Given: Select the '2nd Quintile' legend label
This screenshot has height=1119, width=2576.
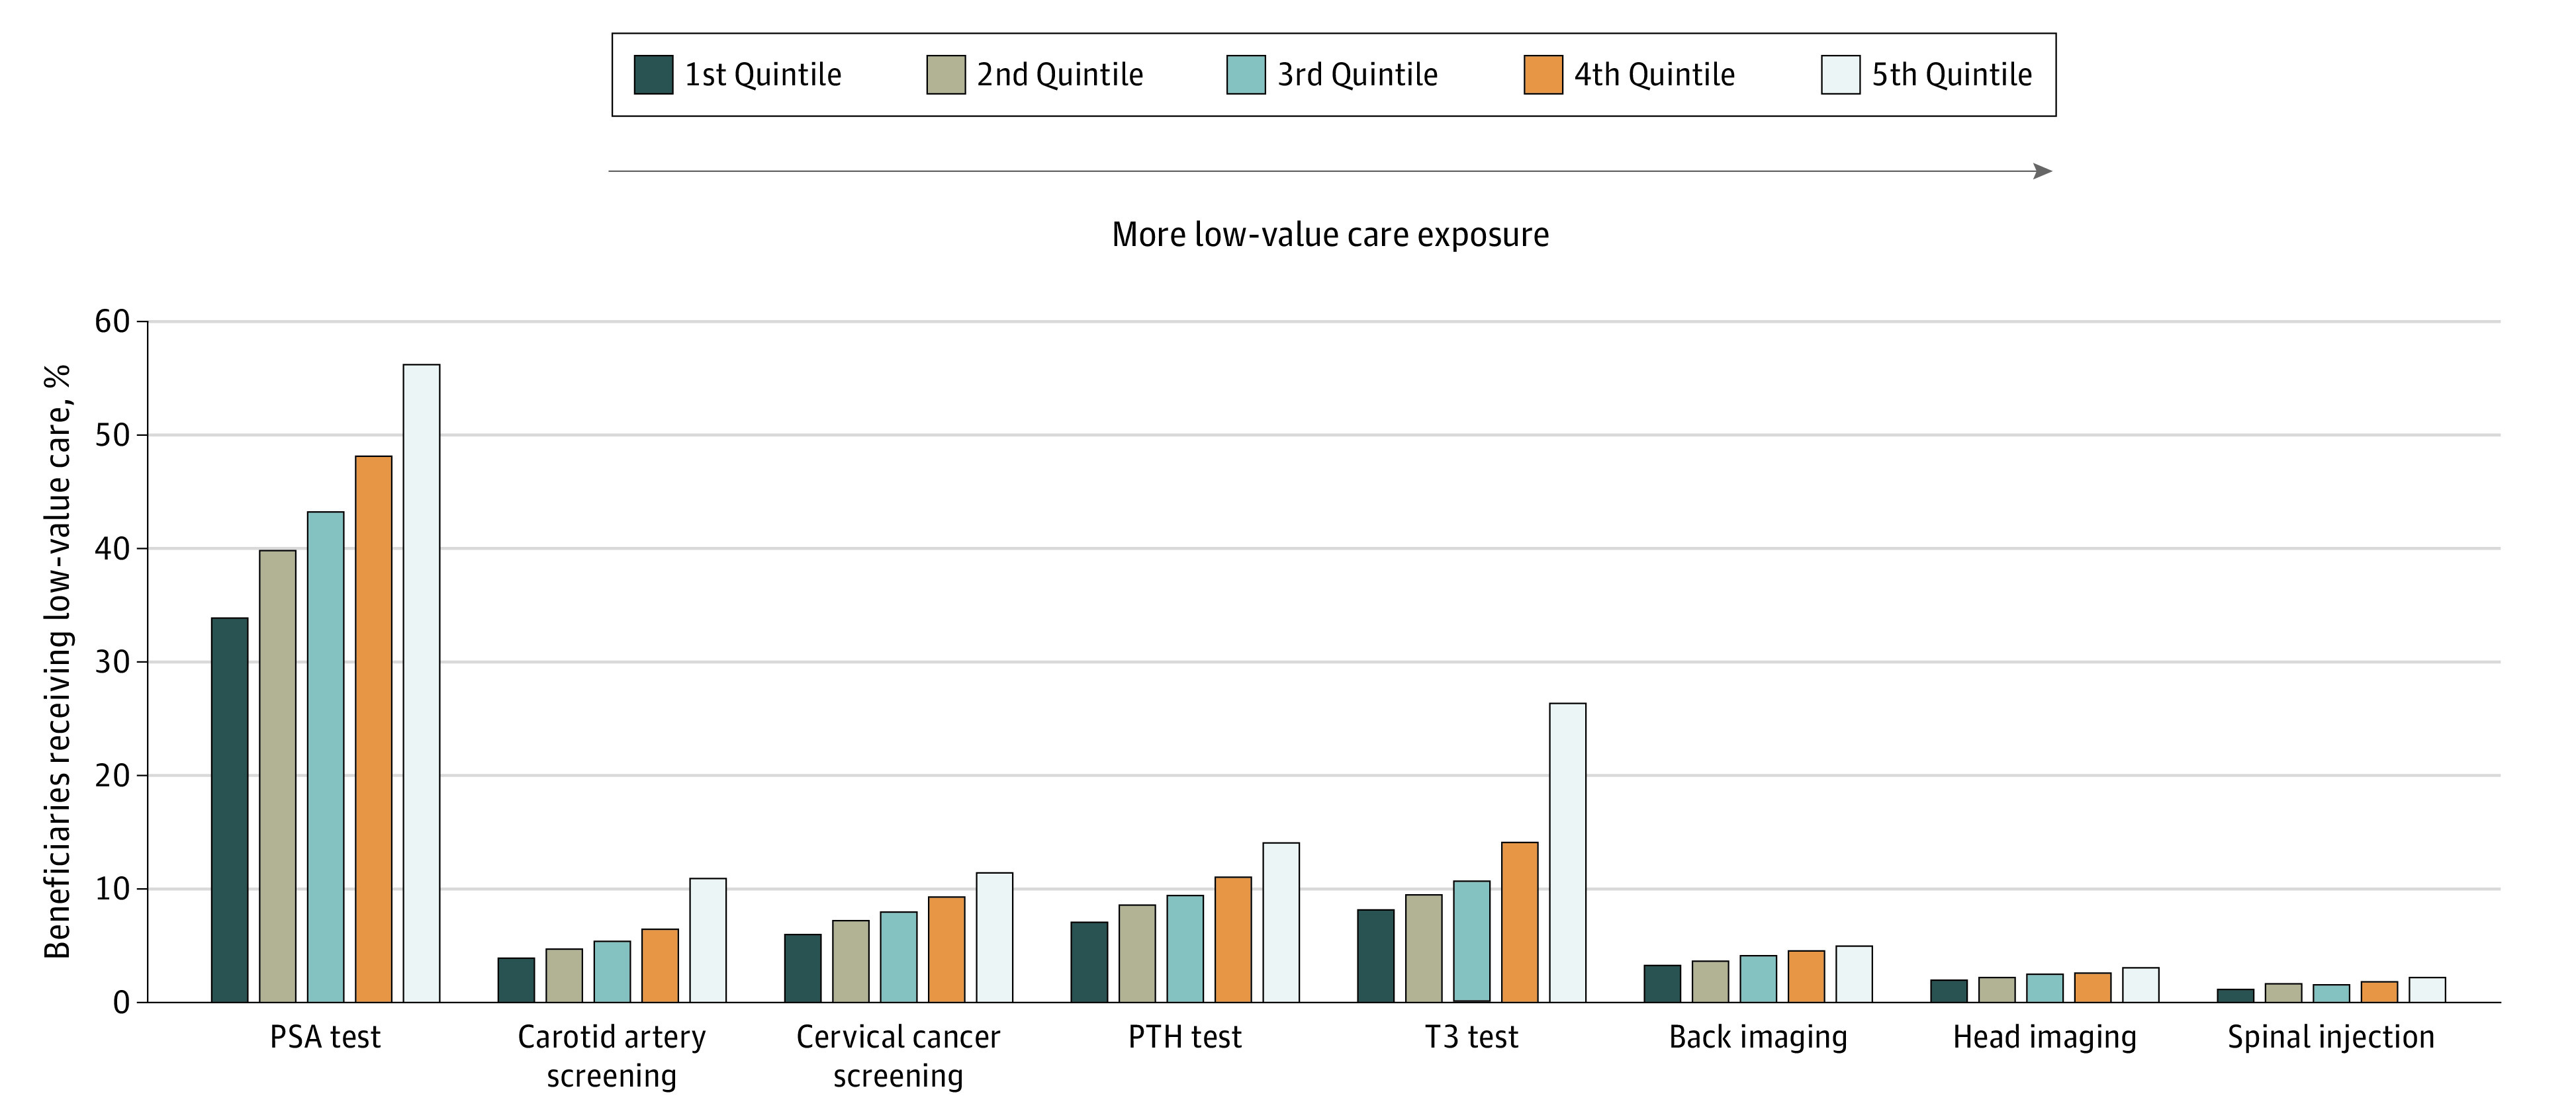Looking at the screenshot, I should tap(1060, 75).
